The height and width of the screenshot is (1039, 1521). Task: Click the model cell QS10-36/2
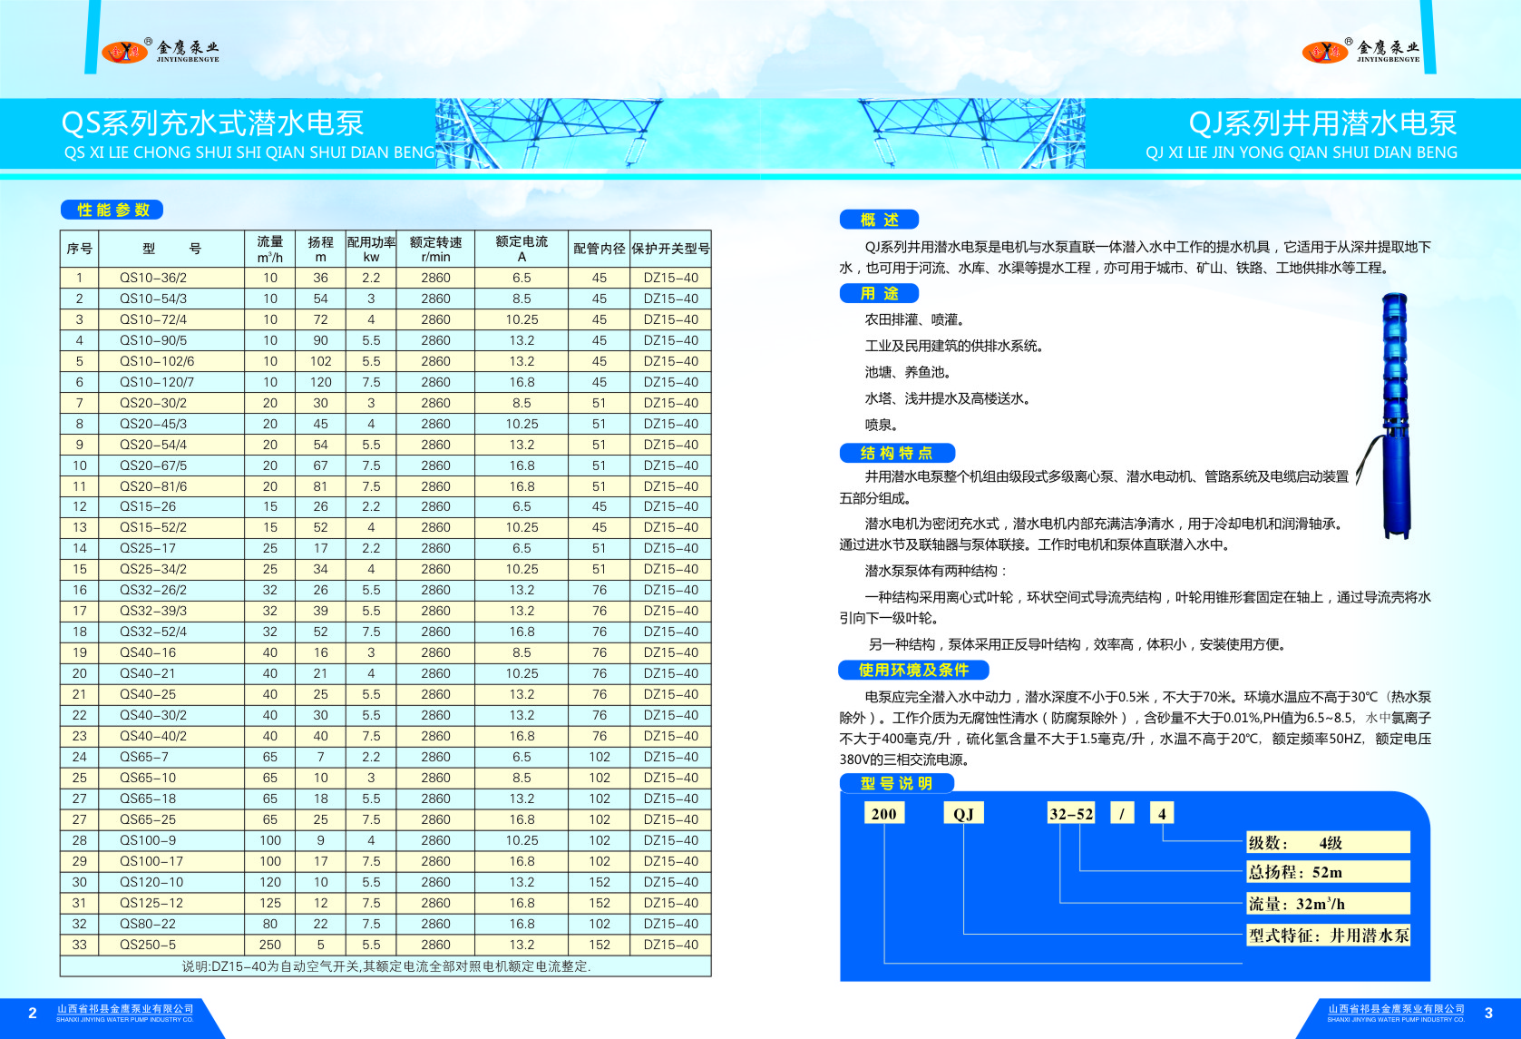click(x=171, y=278)
